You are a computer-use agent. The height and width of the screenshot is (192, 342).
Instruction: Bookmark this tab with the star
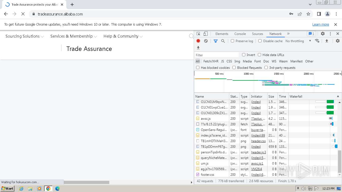click(308, 14)
